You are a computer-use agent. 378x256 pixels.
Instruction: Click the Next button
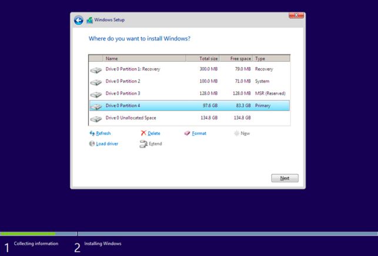[285, 178]
